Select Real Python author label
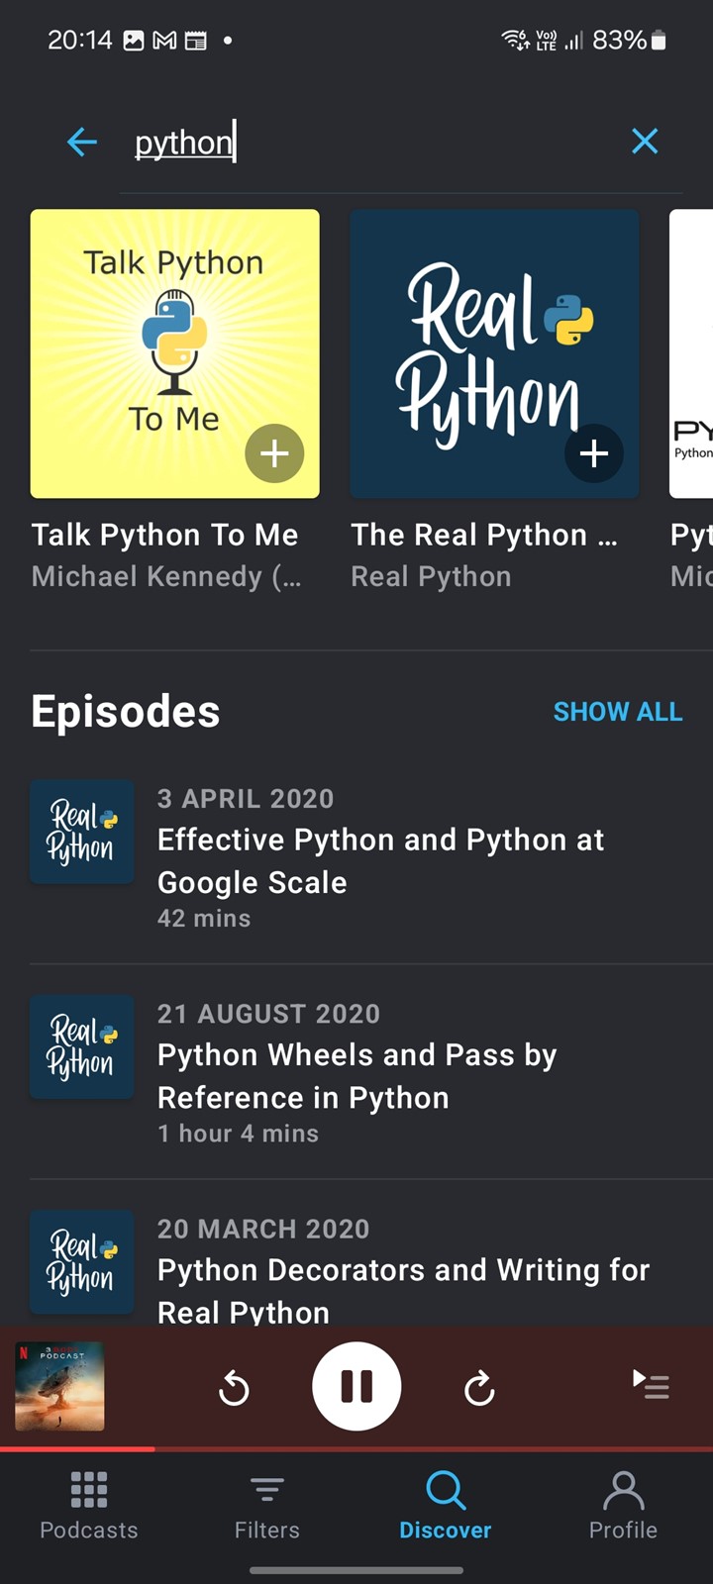 click(x=431, y=576)
